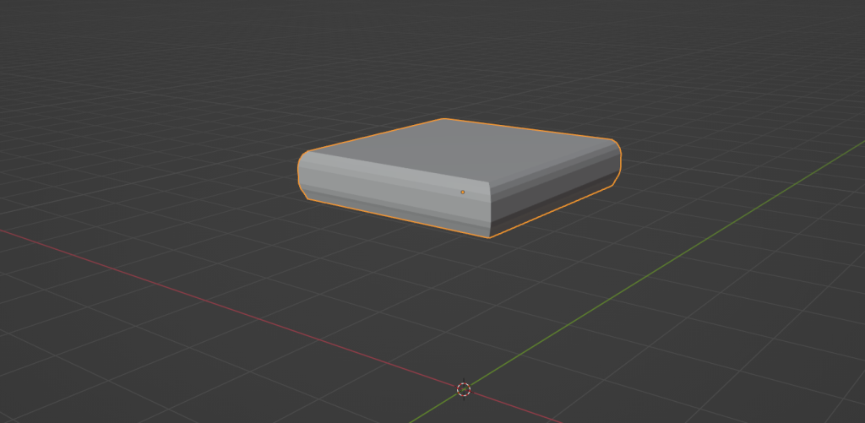The width and height of the screenshot is (865, 423).
Task: Click the rounded left corner of the box
Action: click(x=302, y=175)
